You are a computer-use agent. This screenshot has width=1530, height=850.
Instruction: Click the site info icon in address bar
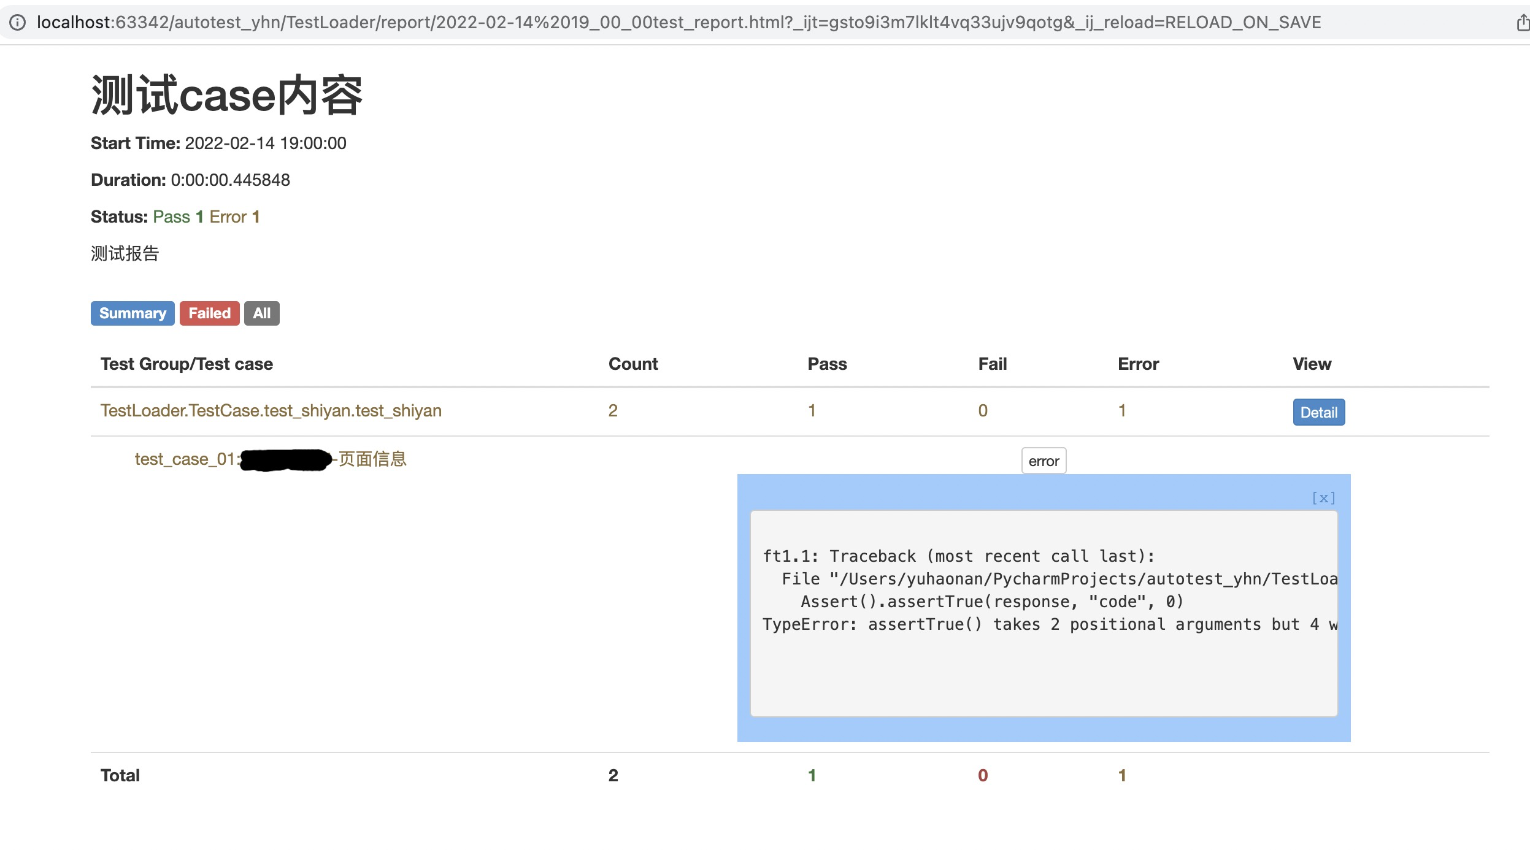click(18, 23)
